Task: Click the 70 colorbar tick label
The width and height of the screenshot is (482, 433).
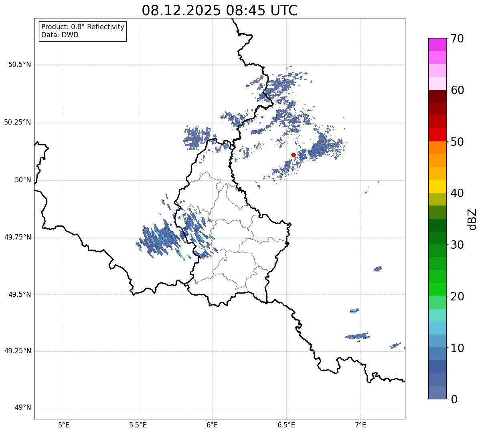Action: [x=457, y=38]
